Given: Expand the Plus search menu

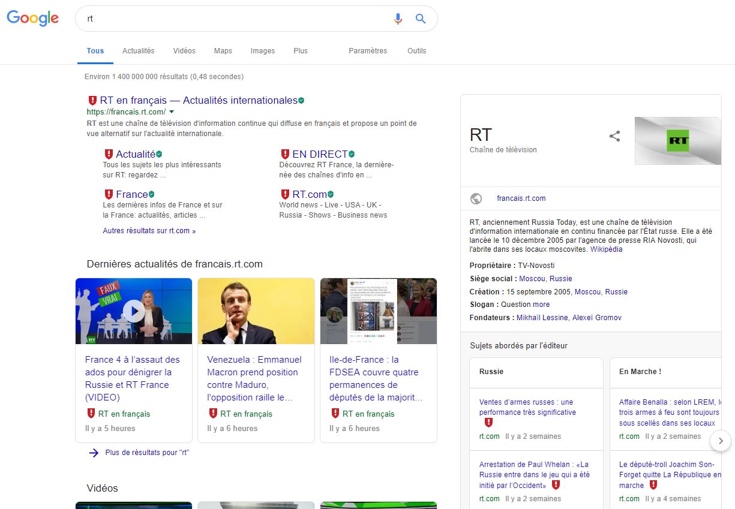Looking at the screenshot, I should pos(301,51).
